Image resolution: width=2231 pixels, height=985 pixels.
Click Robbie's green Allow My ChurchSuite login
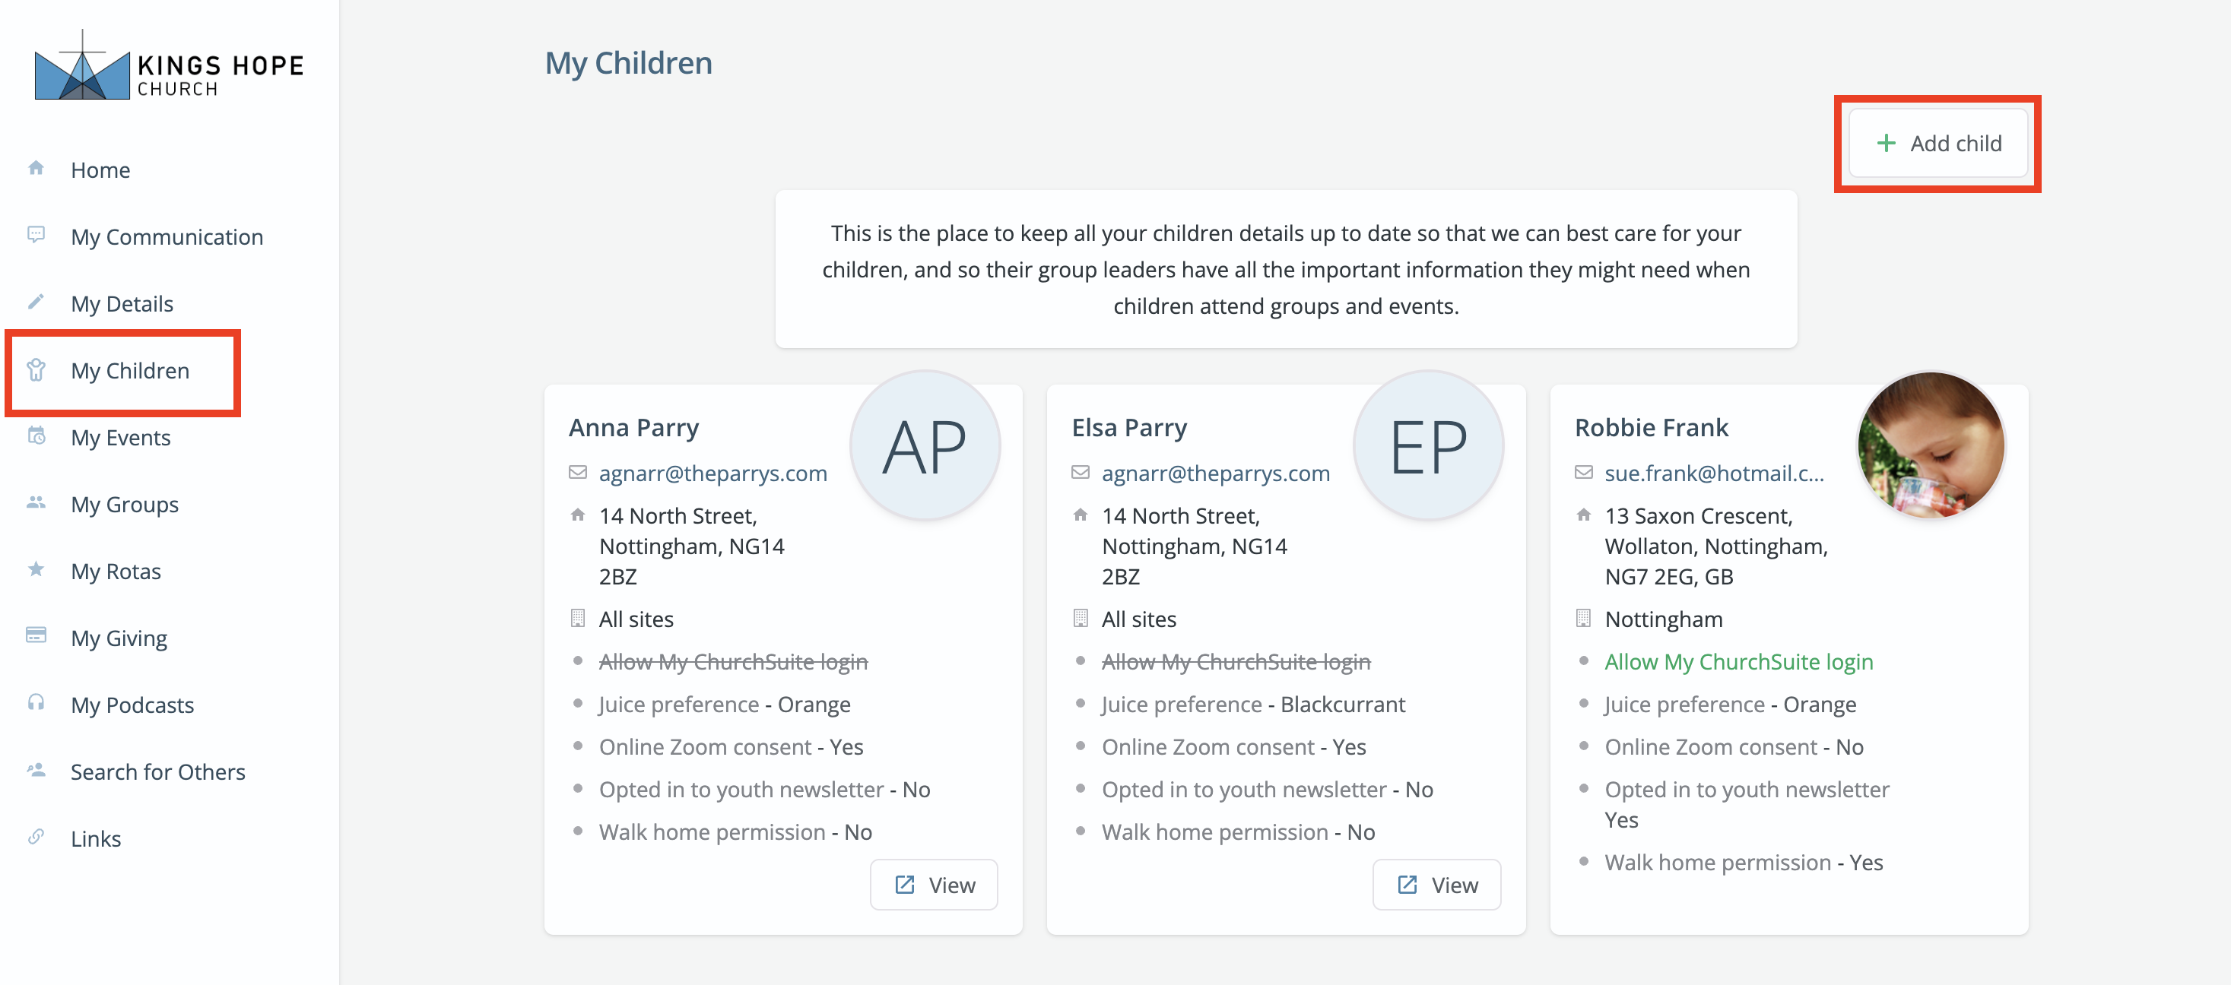1738,661
